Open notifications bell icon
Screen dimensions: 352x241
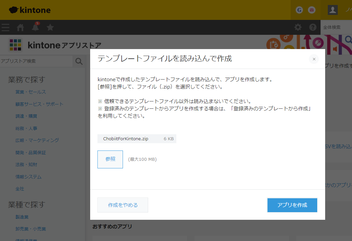35,28
